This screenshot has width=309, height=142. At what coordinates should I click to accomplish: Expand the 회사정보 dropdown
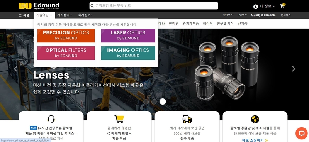pyautogui.click(x=85, y=15)
